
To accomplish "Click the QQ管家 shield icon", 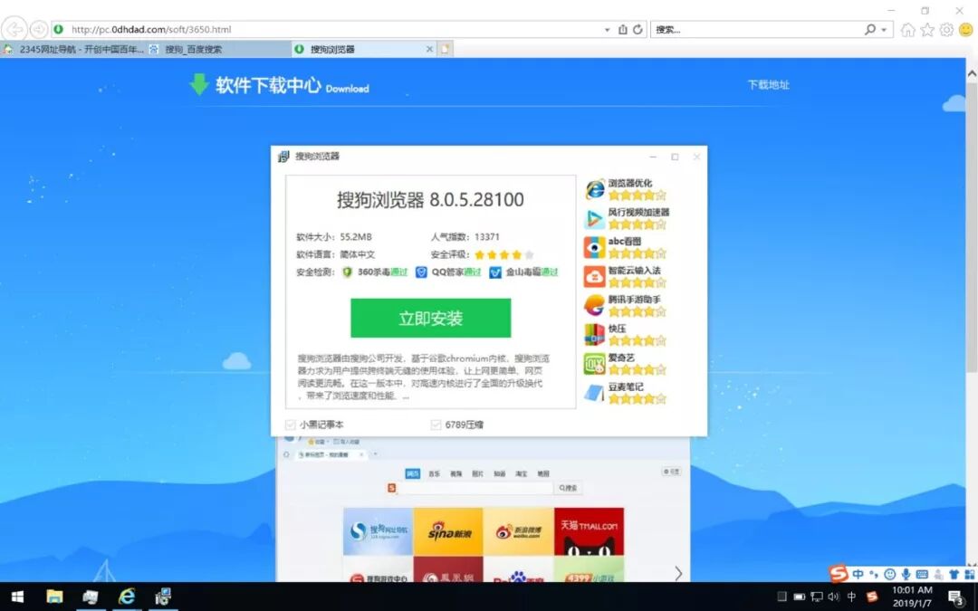I will pyautogui.click(x=421, y=272).
